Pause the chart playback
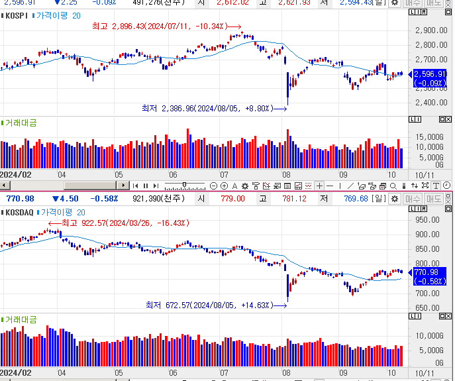 (146, 186)
